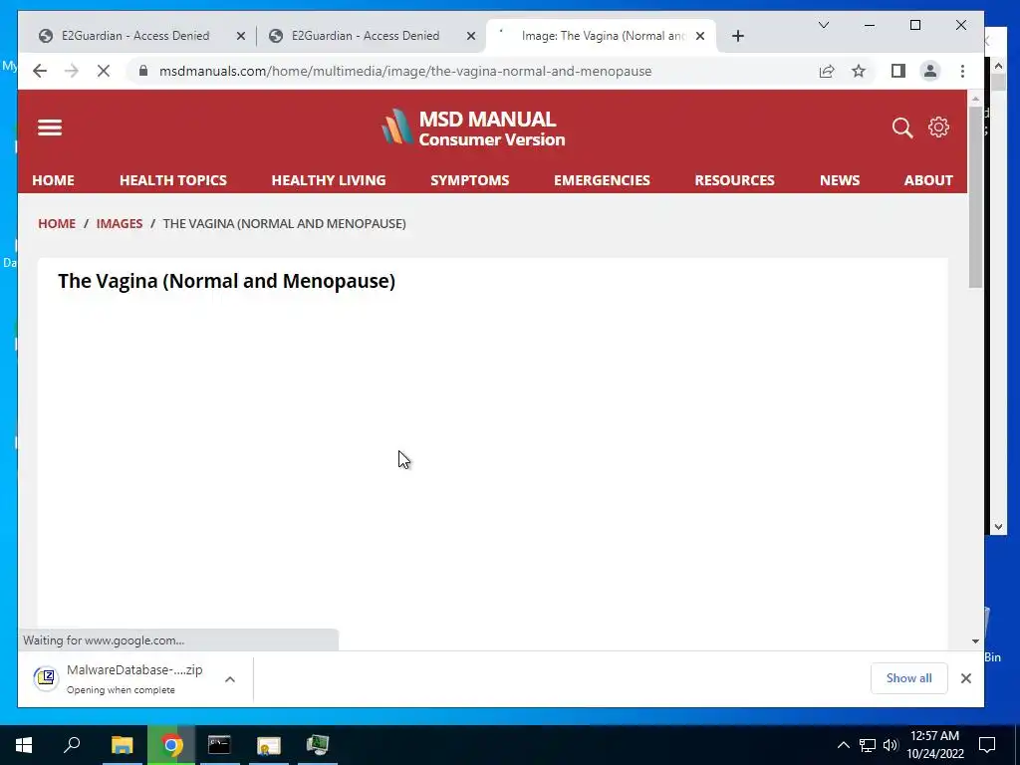
Task: Open the HEALTHY LIVING navigation item
Action: click(329, 180)
